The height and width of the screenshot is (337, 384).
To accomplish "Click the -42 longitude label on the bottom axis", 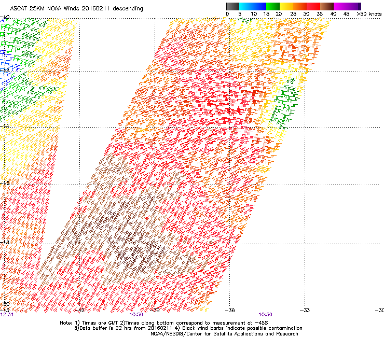I will click(79, 311).
